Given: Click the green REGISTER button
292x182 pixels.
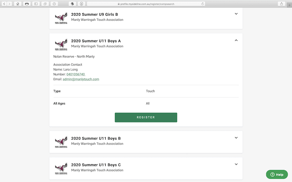Looking at the screenshot, I should (x=146, y=117).
